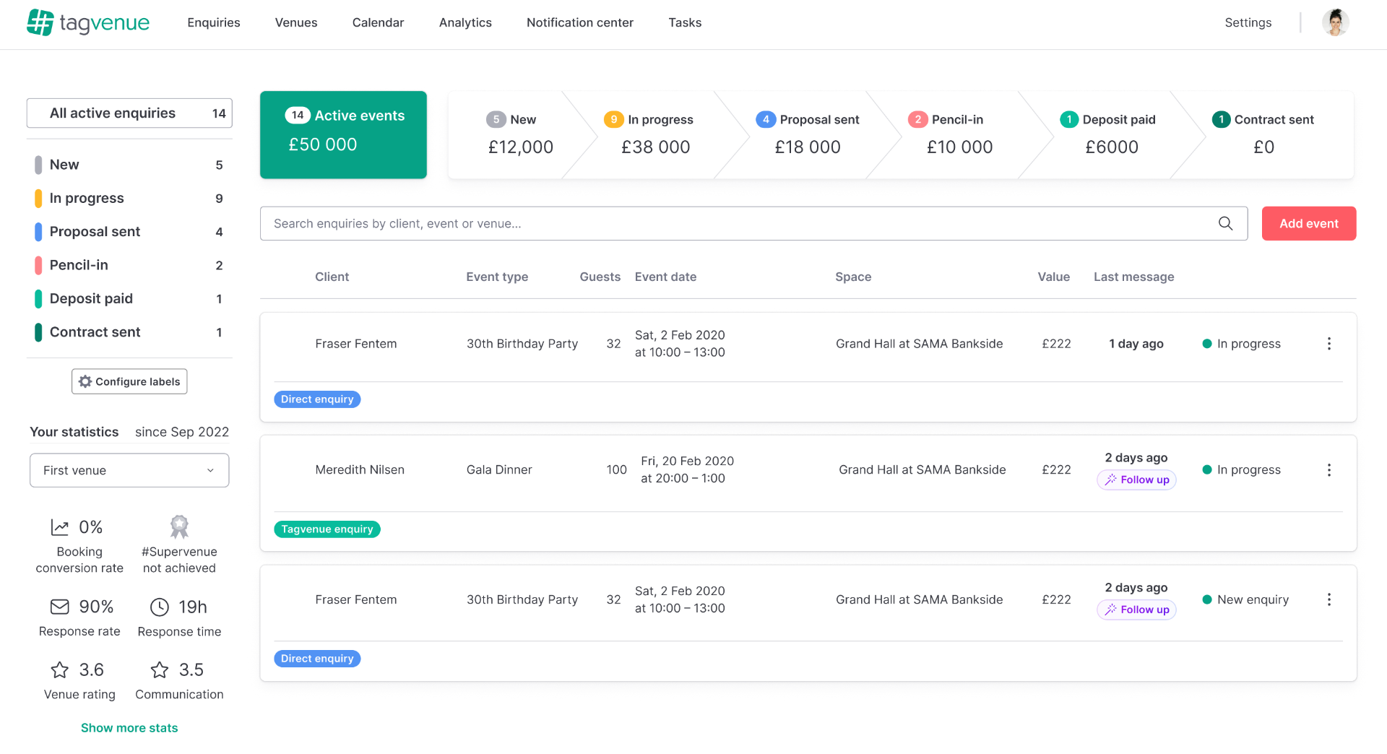Click the Supervenue badge icon
The height and width of the screenshot is (754, 1387).
179,526
